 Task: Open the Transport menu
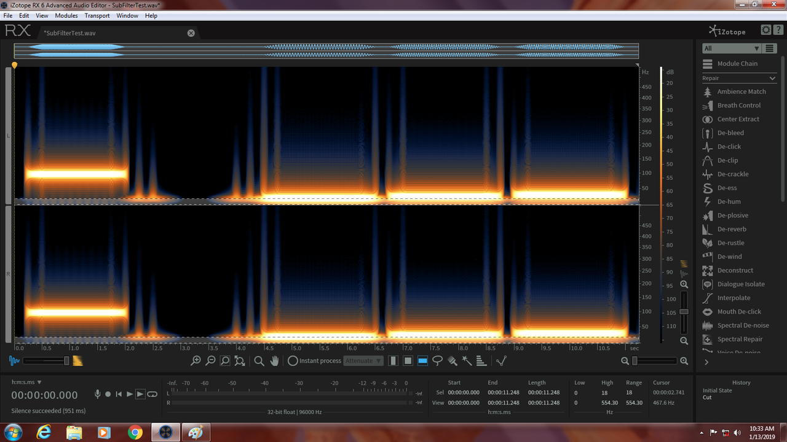(97, 15)
